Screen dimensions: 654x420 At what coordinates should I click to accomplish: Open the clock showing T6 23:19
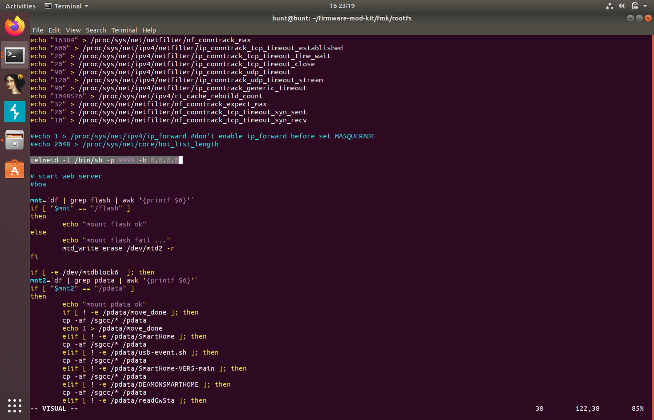pos(342,6)
